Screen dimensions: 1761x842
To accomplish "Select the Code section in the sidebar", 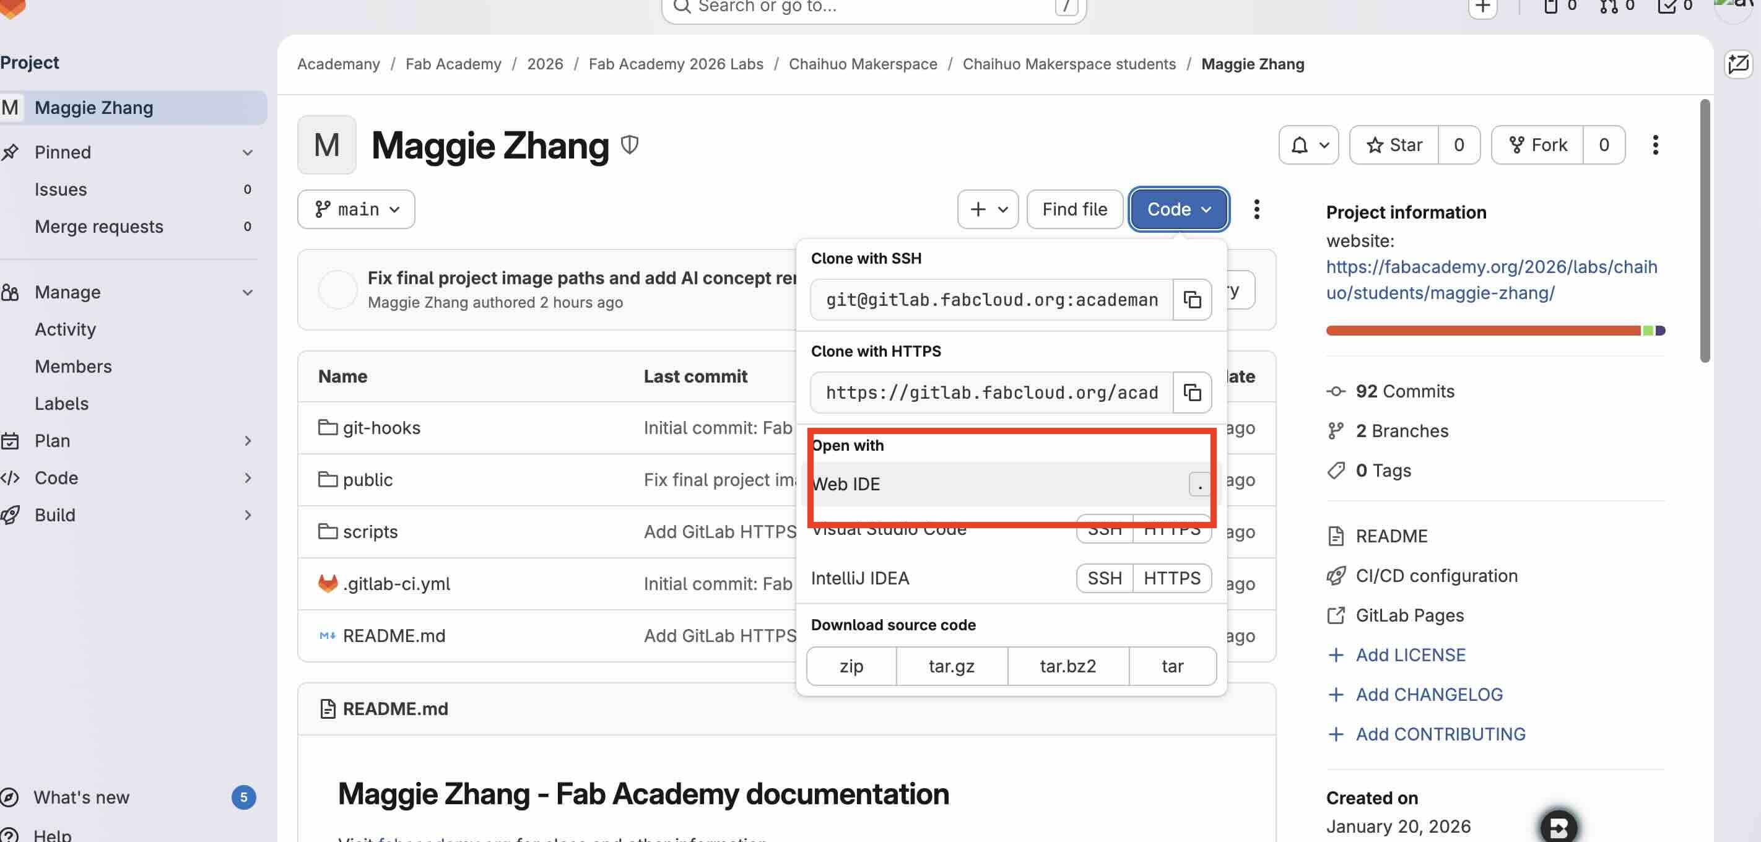I will [56, 477].
